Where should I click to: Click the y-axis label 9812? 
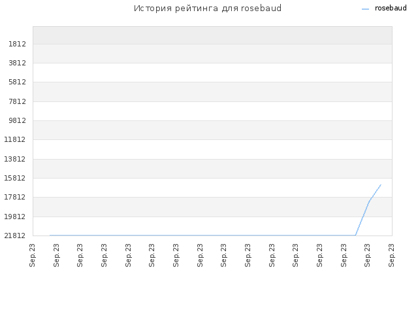(x=18, y=120)
